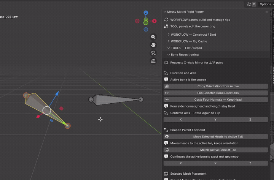Viewport: 274px width, 180px height.
Task: Click the red X arrow of the transform gizmo
Action: click(38, 116)
